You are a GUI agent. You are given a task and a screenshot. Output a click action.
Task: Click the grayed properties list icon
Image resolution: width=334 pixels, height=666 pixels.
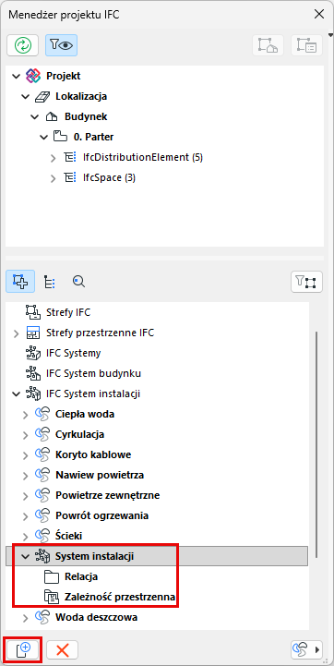[x=306, y=45]
